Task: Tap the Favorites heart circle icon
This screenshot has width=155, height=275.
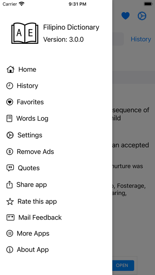Action: pyautogui.click(x=9, y=102)
